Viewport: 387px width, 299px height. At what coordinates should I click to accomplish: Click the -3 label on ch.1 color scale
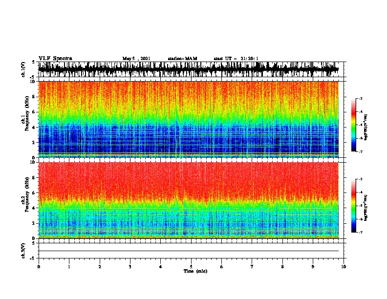[x=360, y=99]
